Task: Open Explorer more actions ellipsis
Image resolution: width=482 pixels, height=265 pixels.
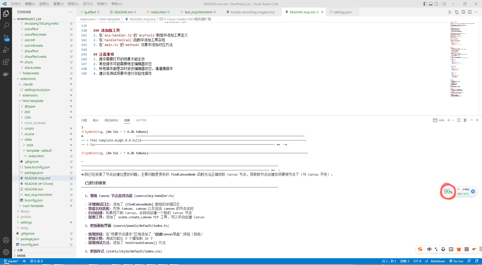Action: point(71,12)
